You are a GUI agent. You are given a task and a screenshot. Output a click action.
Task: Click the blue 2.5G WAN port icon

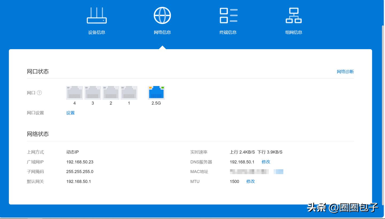(156, 92)
